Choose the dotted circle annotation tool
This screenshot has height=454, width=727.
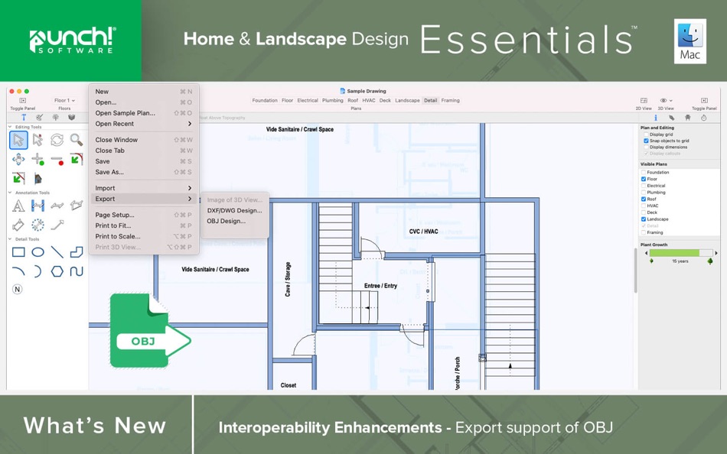click(37, 225)
